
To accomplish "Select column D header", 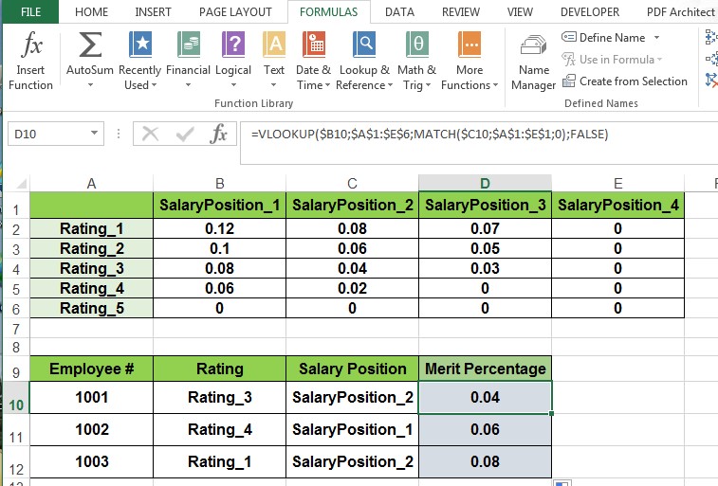I will pos(485,183).
